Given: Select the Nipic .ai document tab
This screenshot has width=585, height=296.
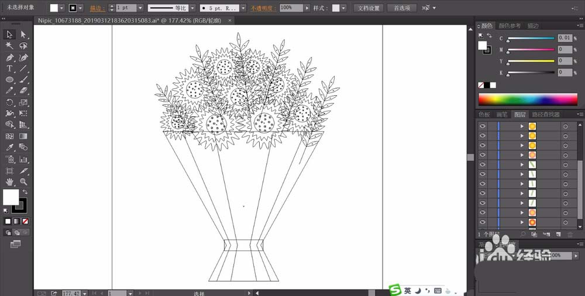Looking at the screenshot, I should 133,20.
